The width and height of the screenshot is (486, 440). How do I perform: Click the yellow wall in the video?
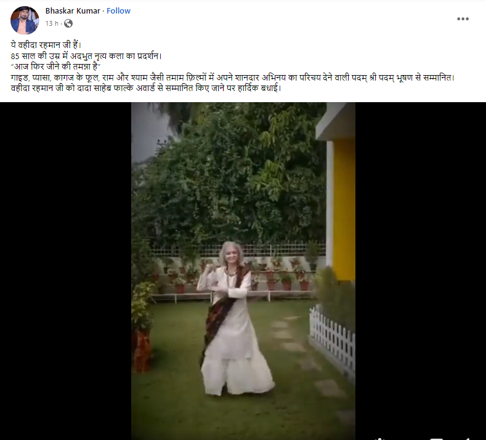coord(344,210)
